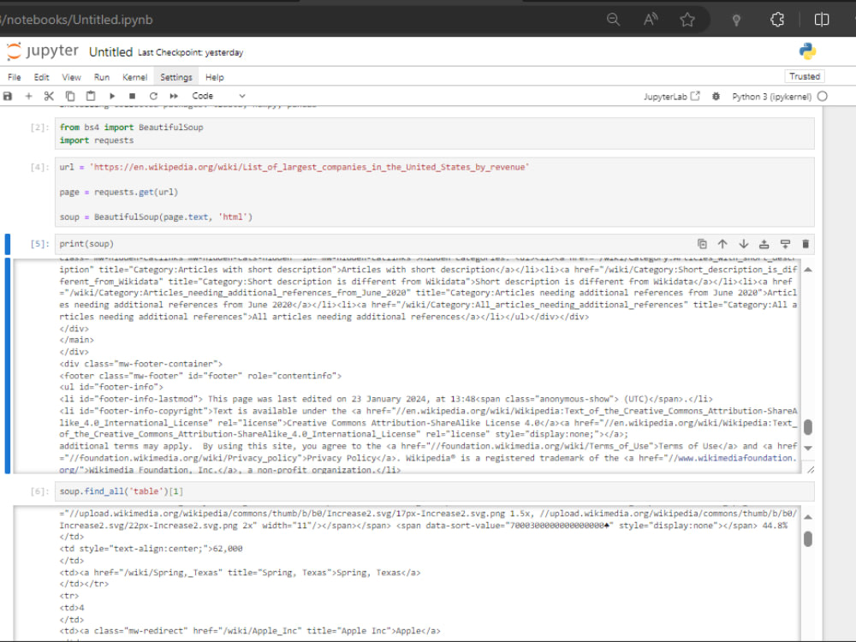
Task: Move the print(soup) cell up
Action: tap(723, 243)
